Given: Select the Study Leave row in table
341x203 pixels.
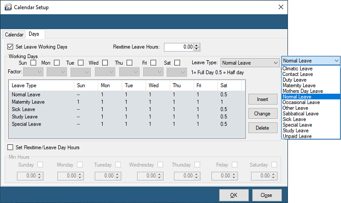Looking at the screenshot, I should [x=127, y=117].
